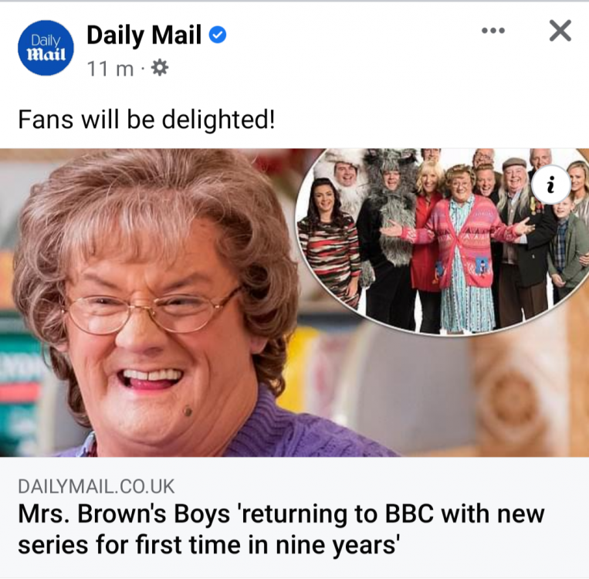Click the DAILYMAIL.CO.UK source label
This screenshot has width=589, height=579.
[96, 486]
